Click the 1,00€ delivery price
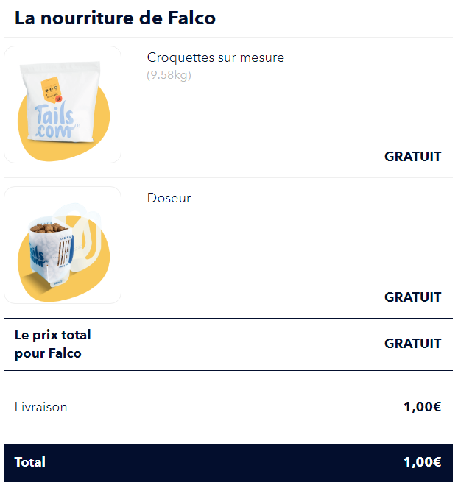Screen dimensions: 458x485 (422, 407)
